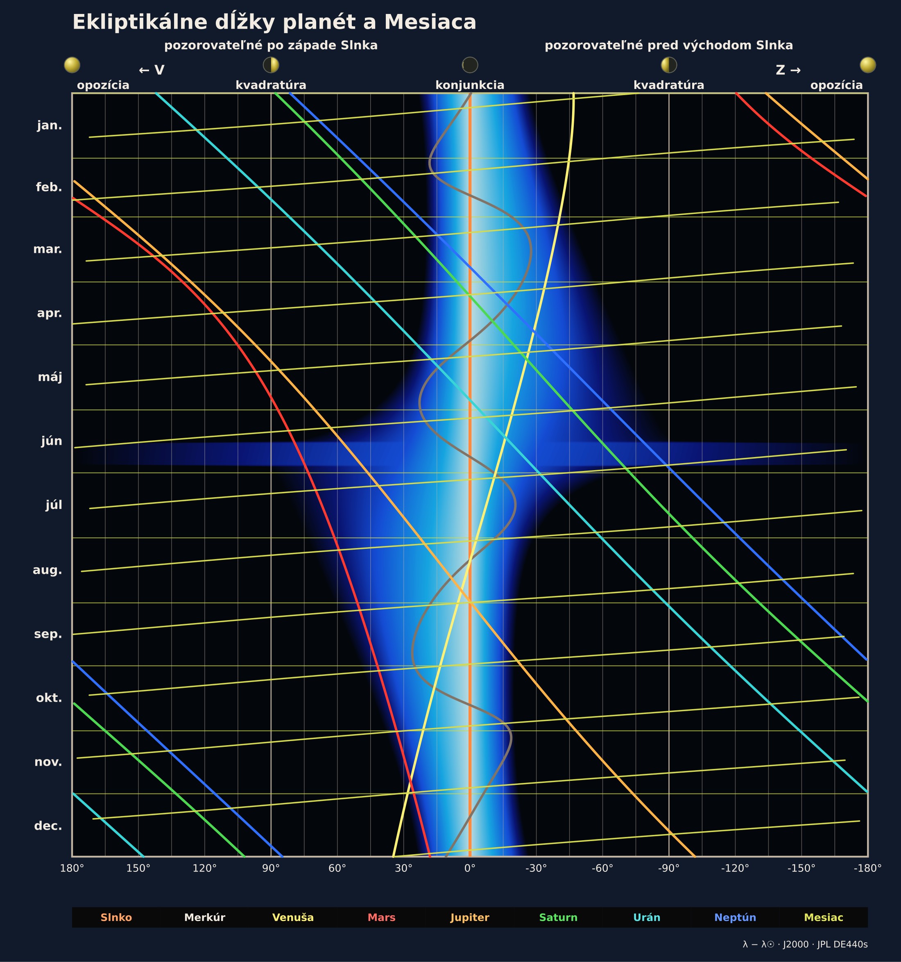Click the half moon icon above right kvadratúra

(x=669, y=65)
